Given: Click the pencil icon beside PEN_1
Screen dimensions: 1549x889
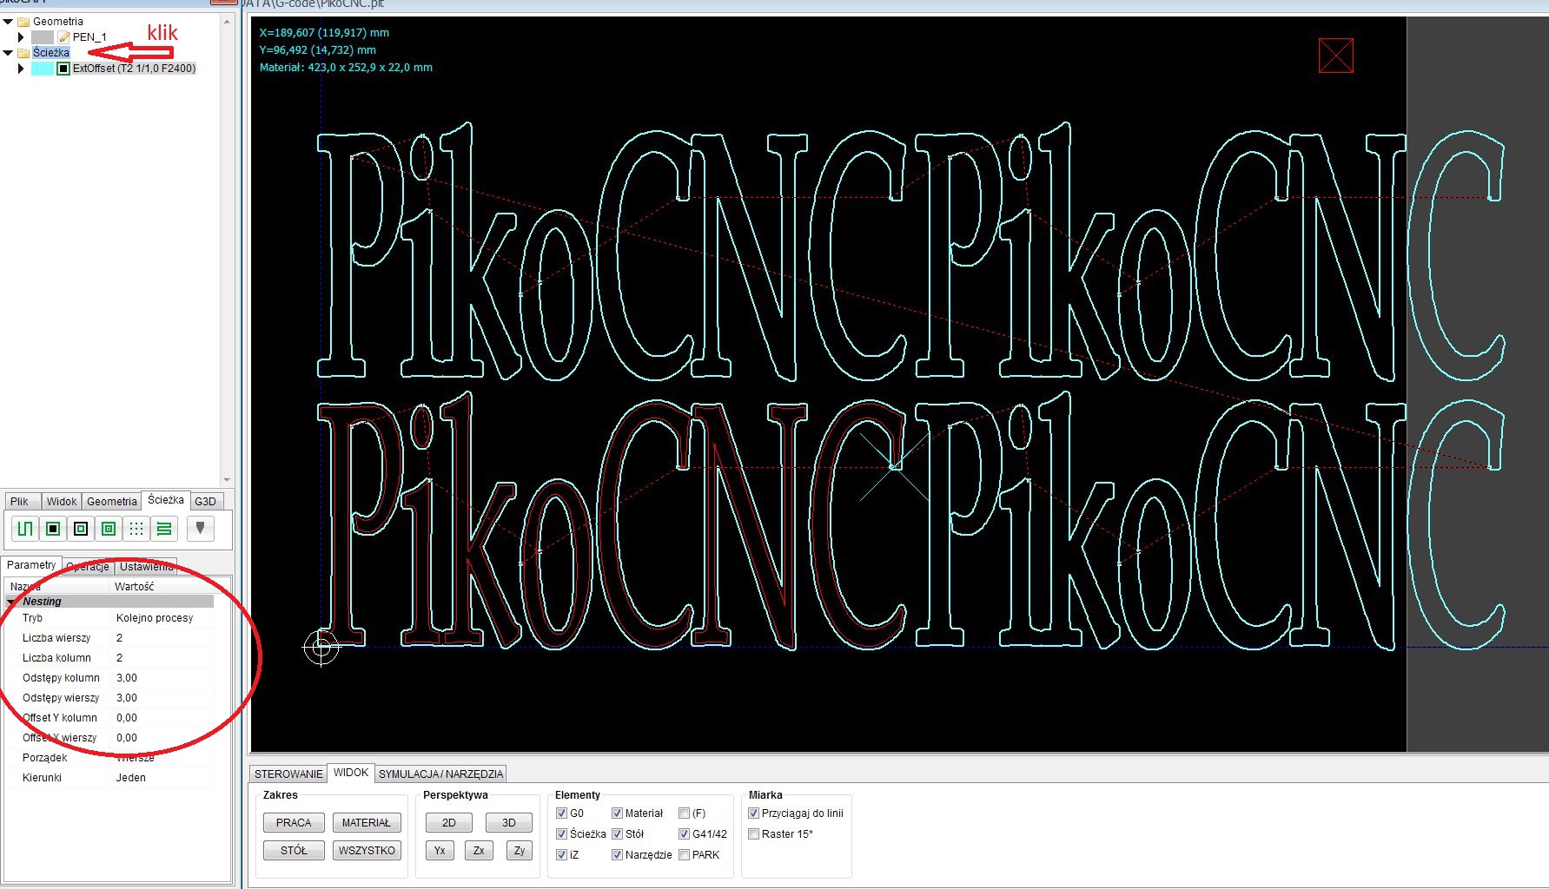Looking at the screenshot, I should [63, 37].
